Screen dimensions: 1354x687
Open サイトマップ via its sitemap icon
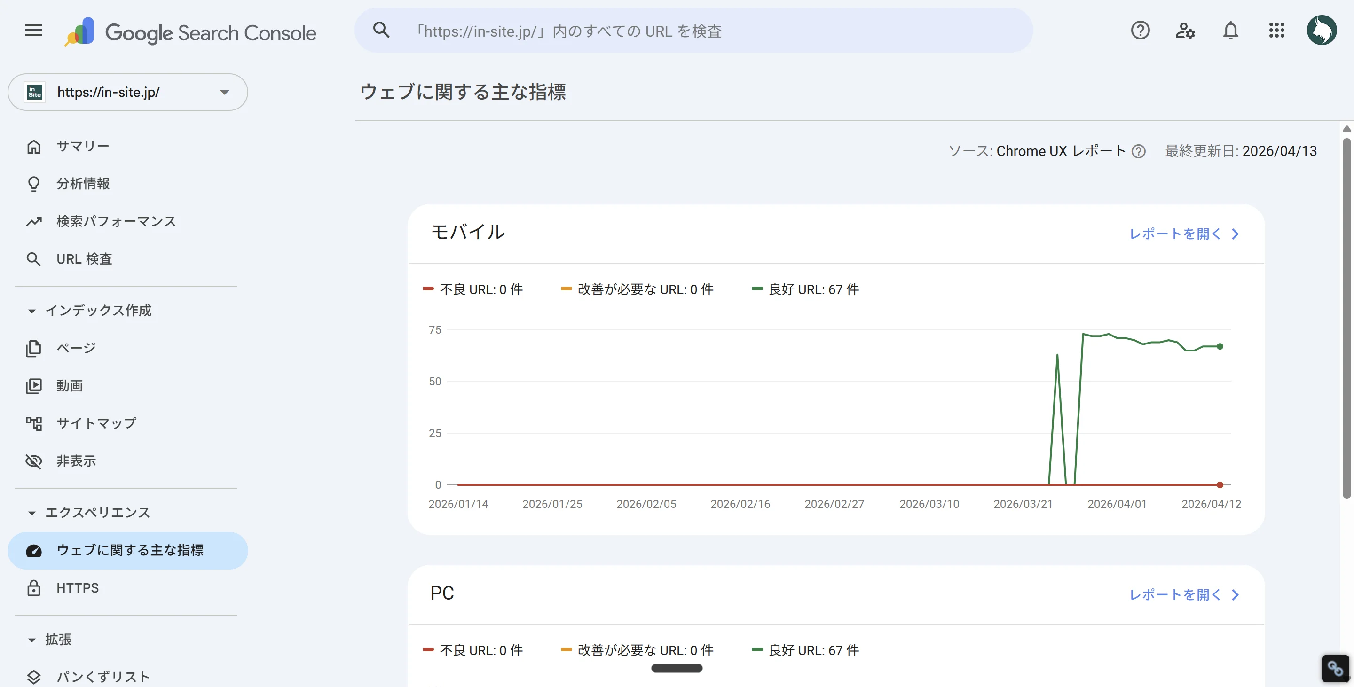tap(34, 423)
